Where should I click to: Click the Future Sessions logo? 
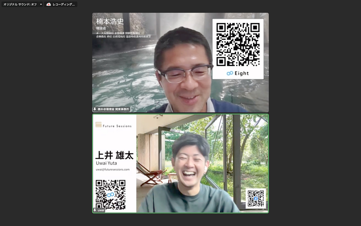113,125
